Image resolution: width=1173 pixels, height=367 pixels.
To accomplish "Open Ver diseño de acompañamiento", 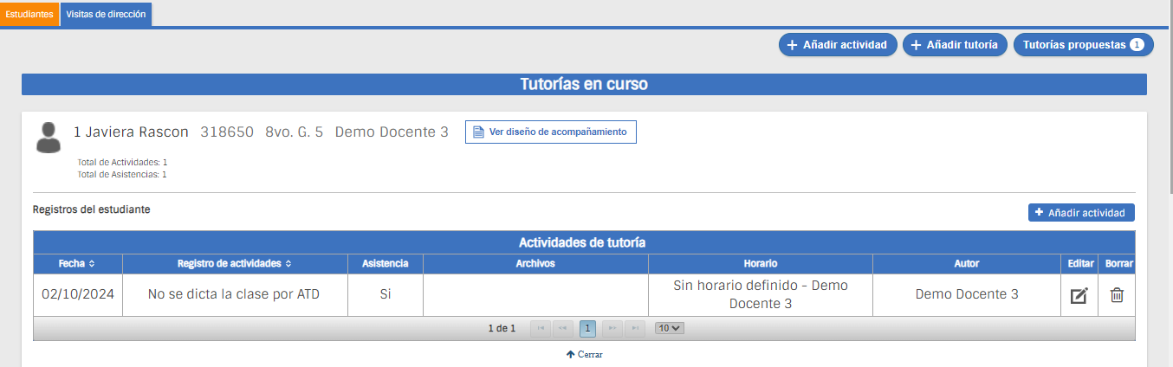I will [x=550, y=132].
